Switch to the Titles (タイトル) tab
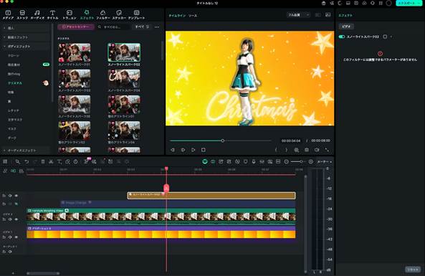Image resolution: width=425 pixels, height=276 pixels. tap(52, 14)
